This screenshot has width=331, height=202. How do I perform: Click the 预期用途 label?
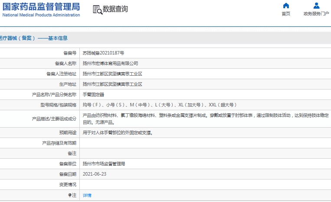68,133
